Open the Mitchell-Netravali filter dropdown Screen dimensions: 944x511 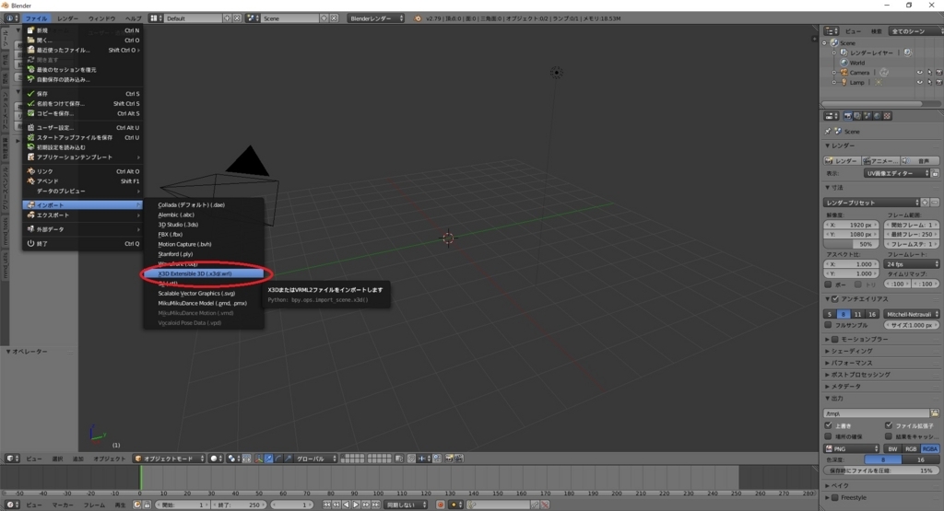[912, 314]
